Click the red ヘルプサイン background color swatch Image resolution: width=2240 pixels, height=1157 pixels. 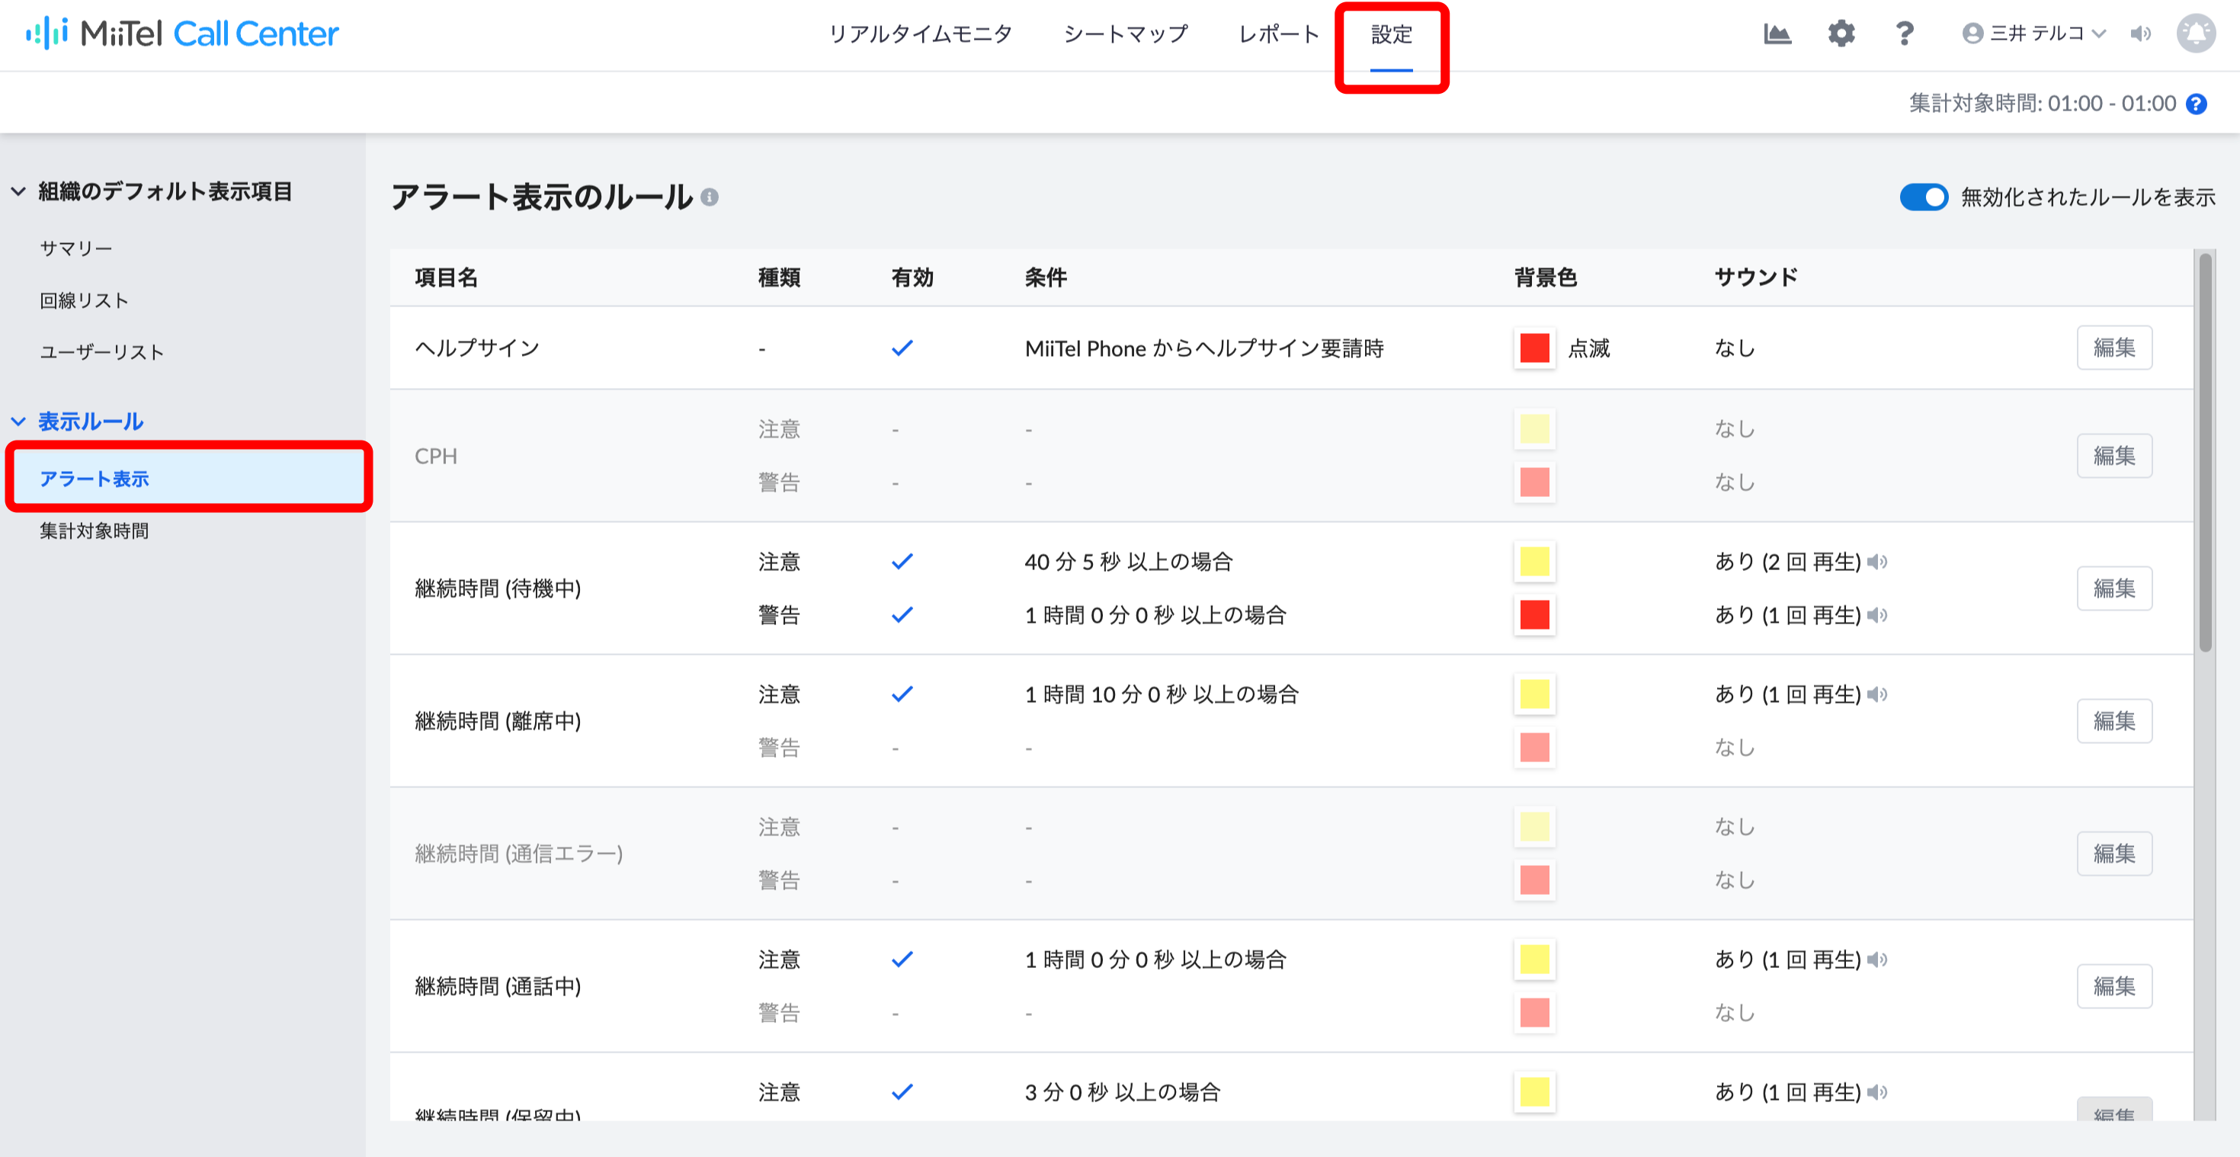point(1534,348)
